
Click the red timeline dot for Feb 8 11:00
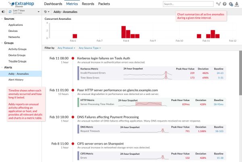(x=73, y=143)
